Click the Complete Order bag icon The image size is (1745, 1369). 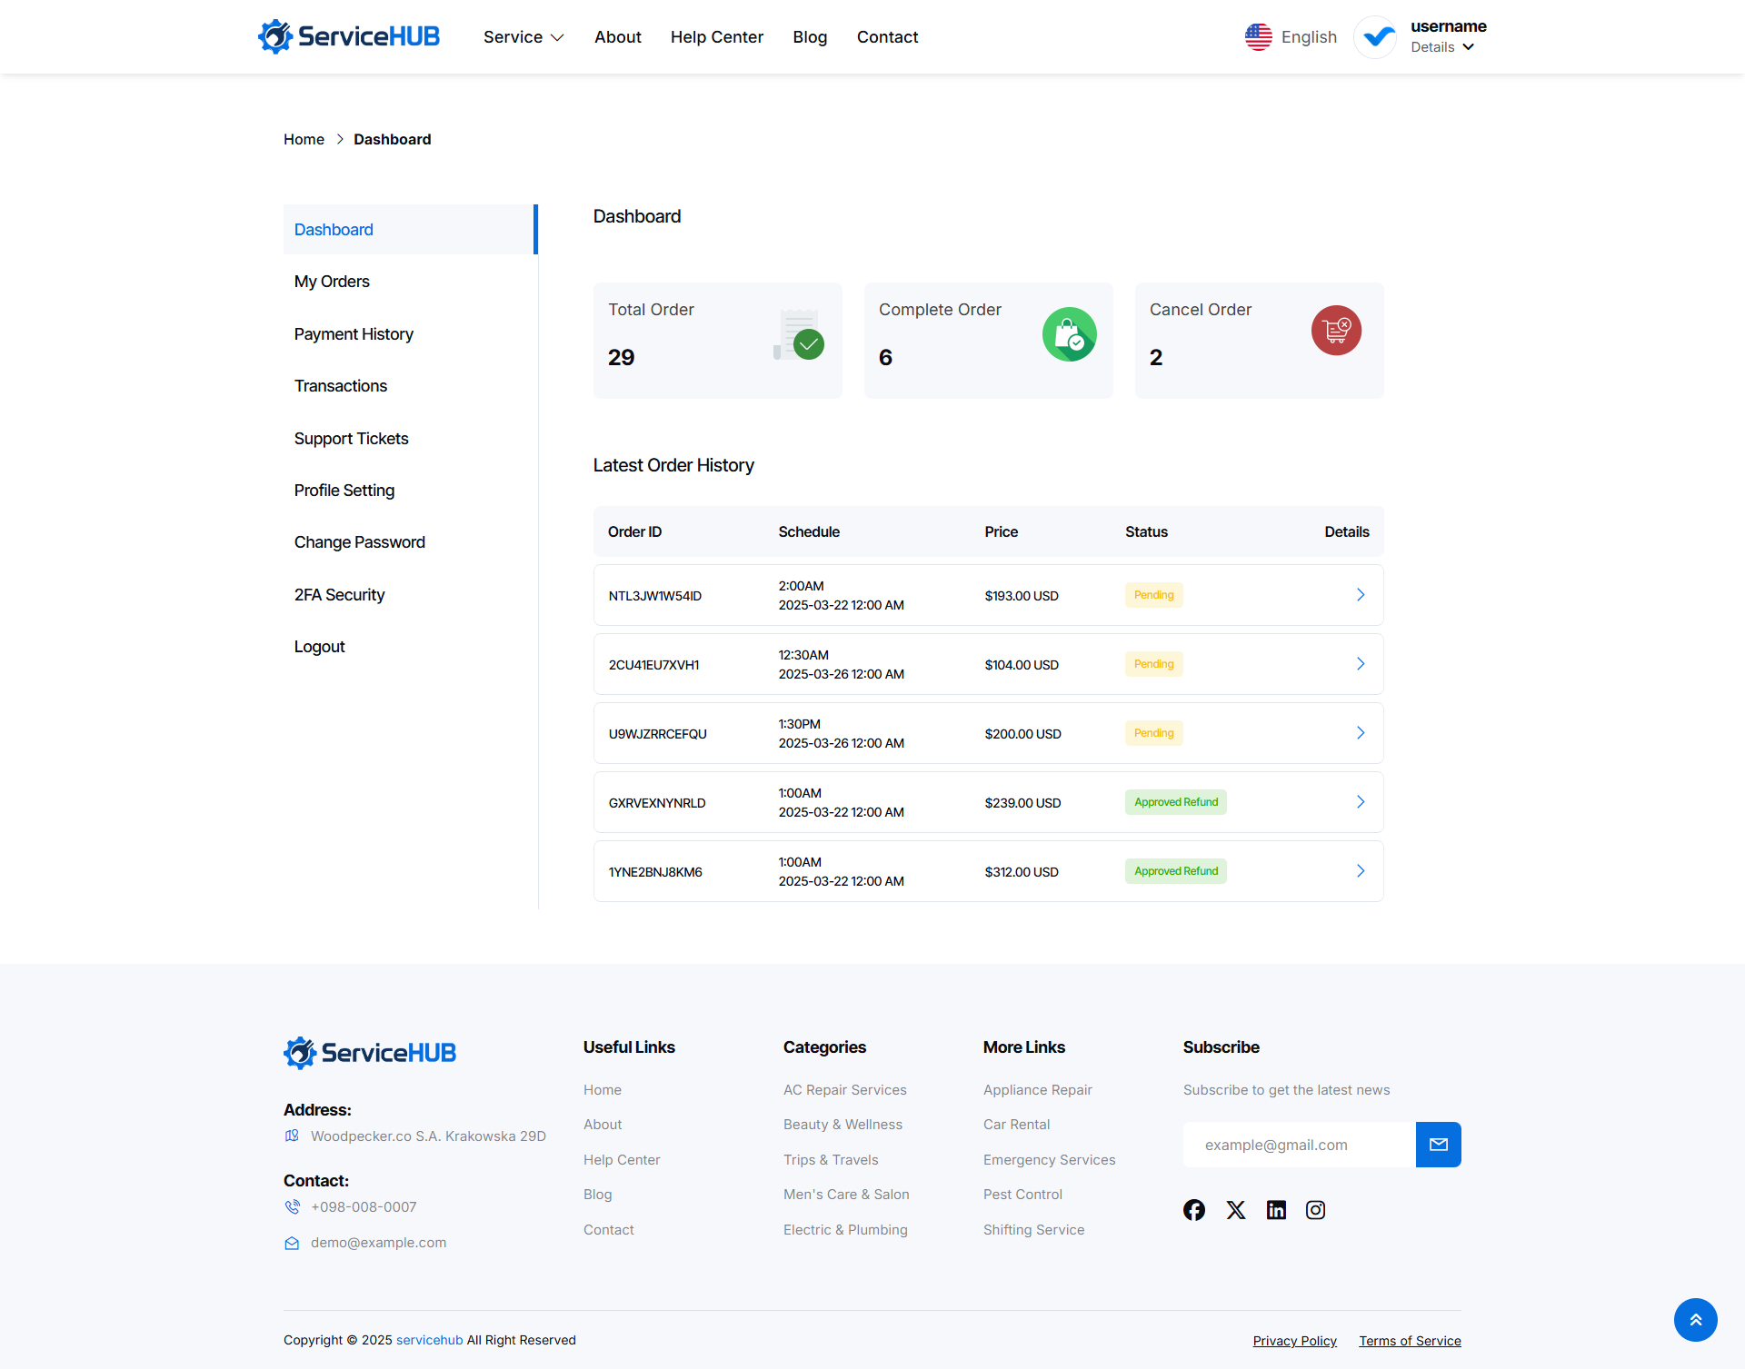point(1070,334)
